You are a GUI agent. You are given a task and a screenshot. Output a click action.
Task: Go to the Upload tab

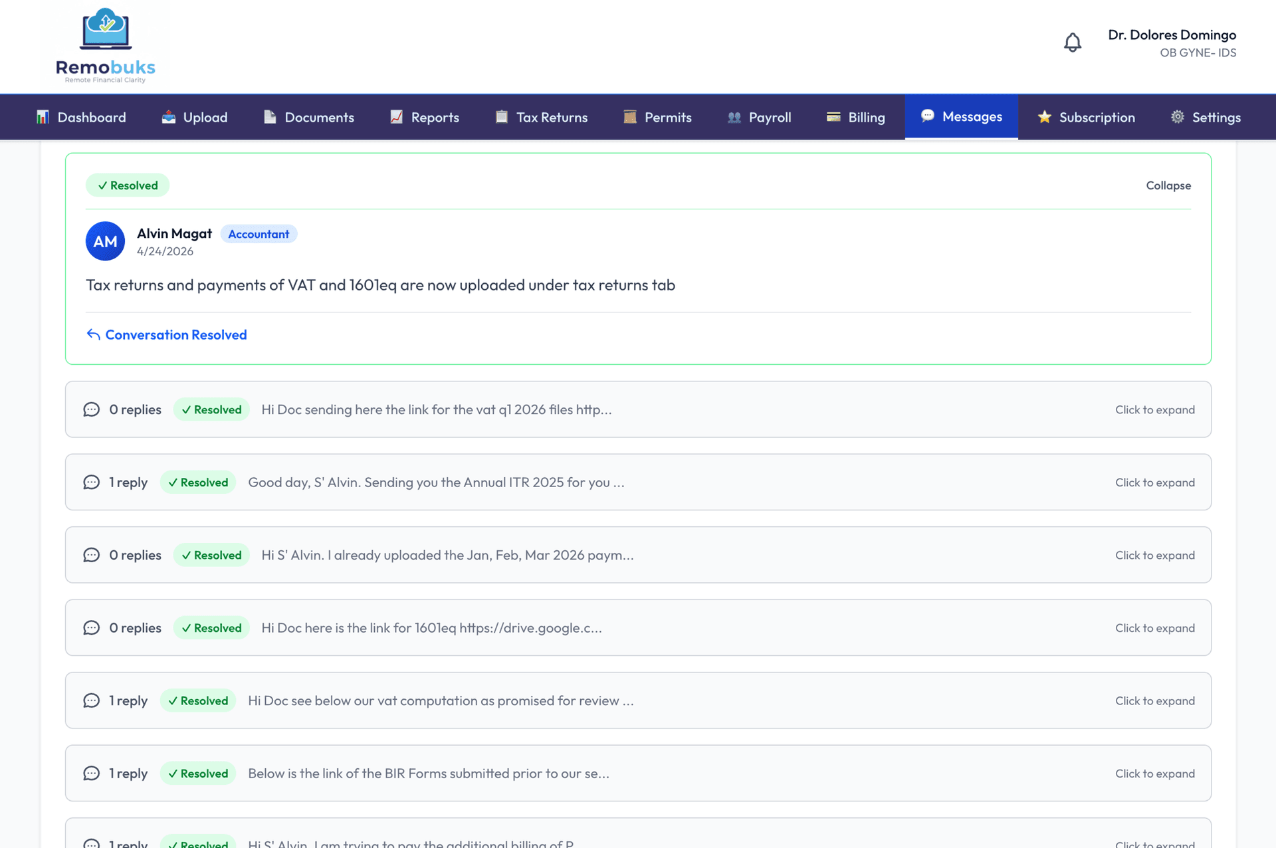point(195,117)
